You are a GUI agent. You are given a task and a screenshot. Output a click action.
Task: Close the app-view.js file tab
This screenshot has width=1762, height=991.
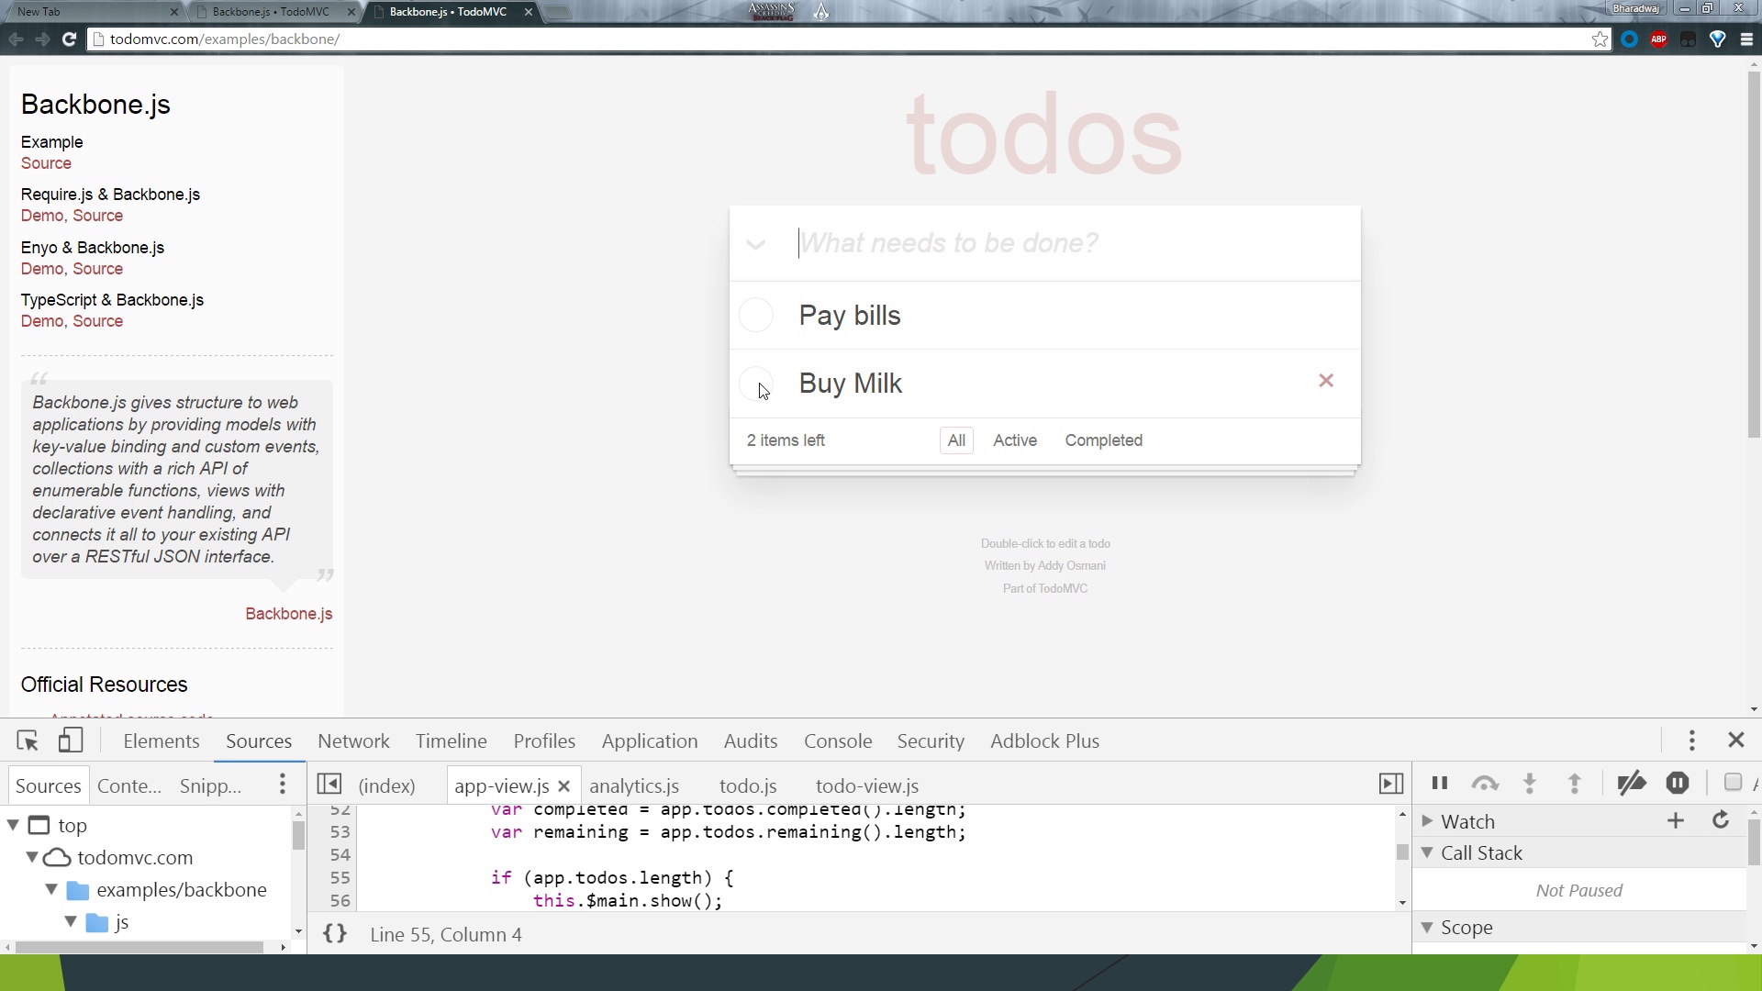[x=564, y=786]
